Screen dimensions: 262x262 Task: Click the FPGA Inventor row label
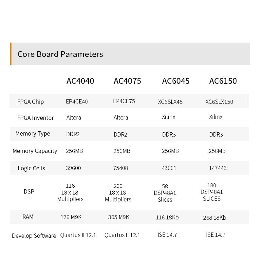tap(35, 118)
